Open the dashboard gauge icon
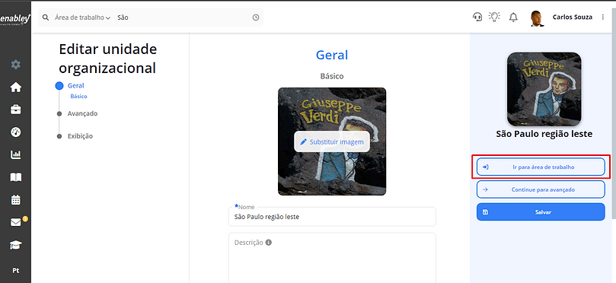Image resolution: width=616 pixels, height=283 pixels. coord(16,132)
